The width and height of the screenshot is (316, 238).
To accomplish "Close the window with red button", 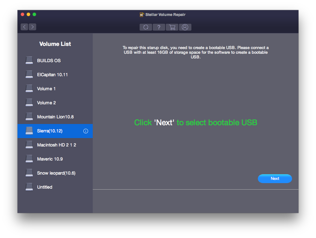I will [x=22, y=14].
